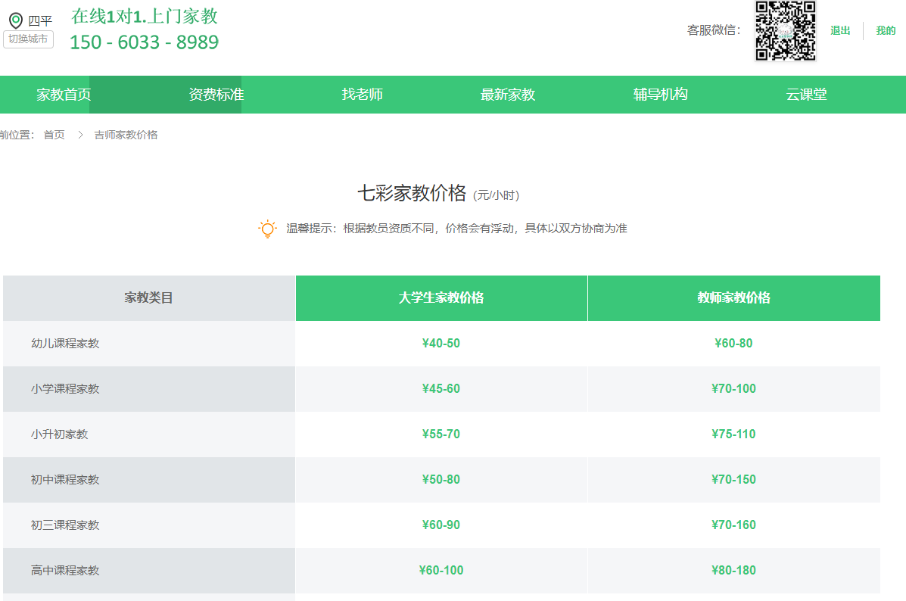The height and width of the screenshot is (601, 906).
Task: Open the 家教首页 menu item
Action: (x=64, y=94)
